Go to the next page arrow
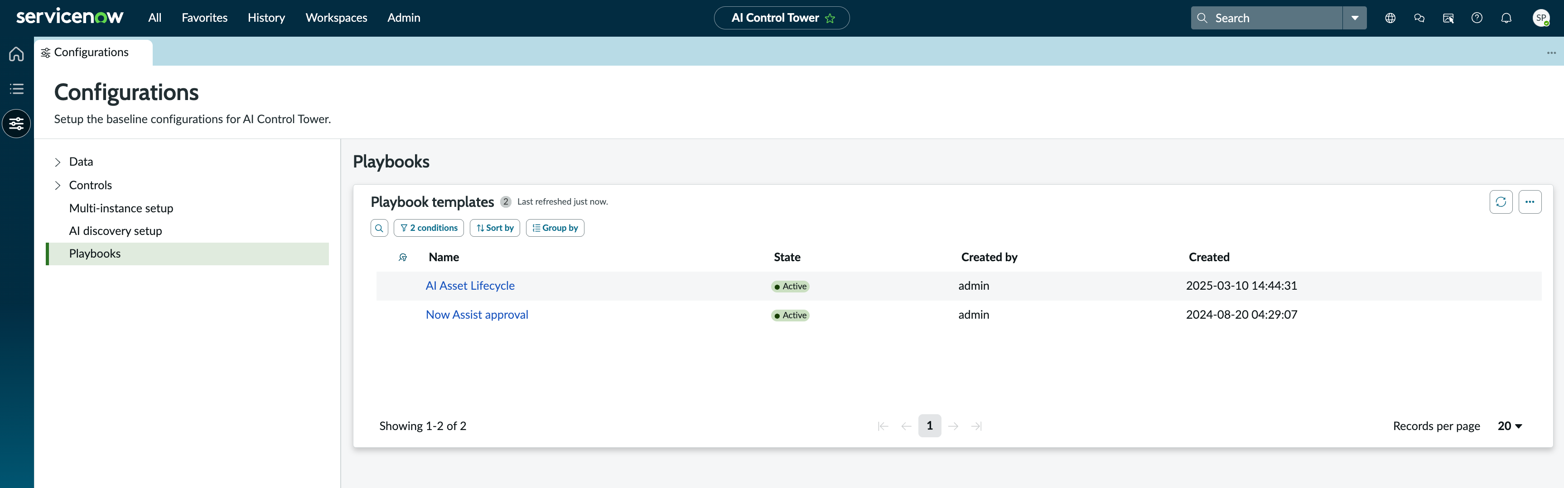This screenshot has width=1564, height=488. pyautogui.click(x=953, y=426)
